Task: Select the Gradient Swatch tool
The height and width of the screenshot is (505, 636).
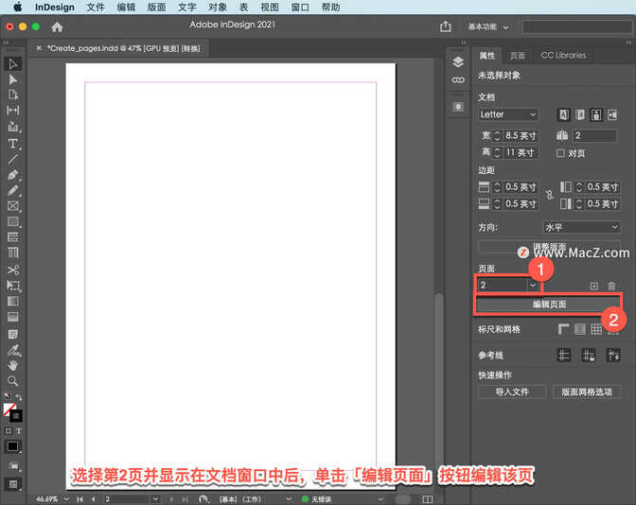Action: (x=13, y=301)
